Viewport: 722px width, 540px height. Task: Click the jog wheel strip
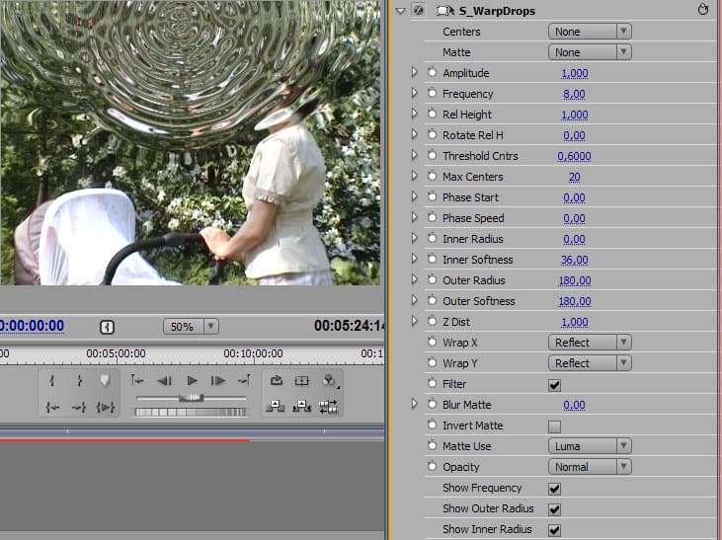[191, 412]
